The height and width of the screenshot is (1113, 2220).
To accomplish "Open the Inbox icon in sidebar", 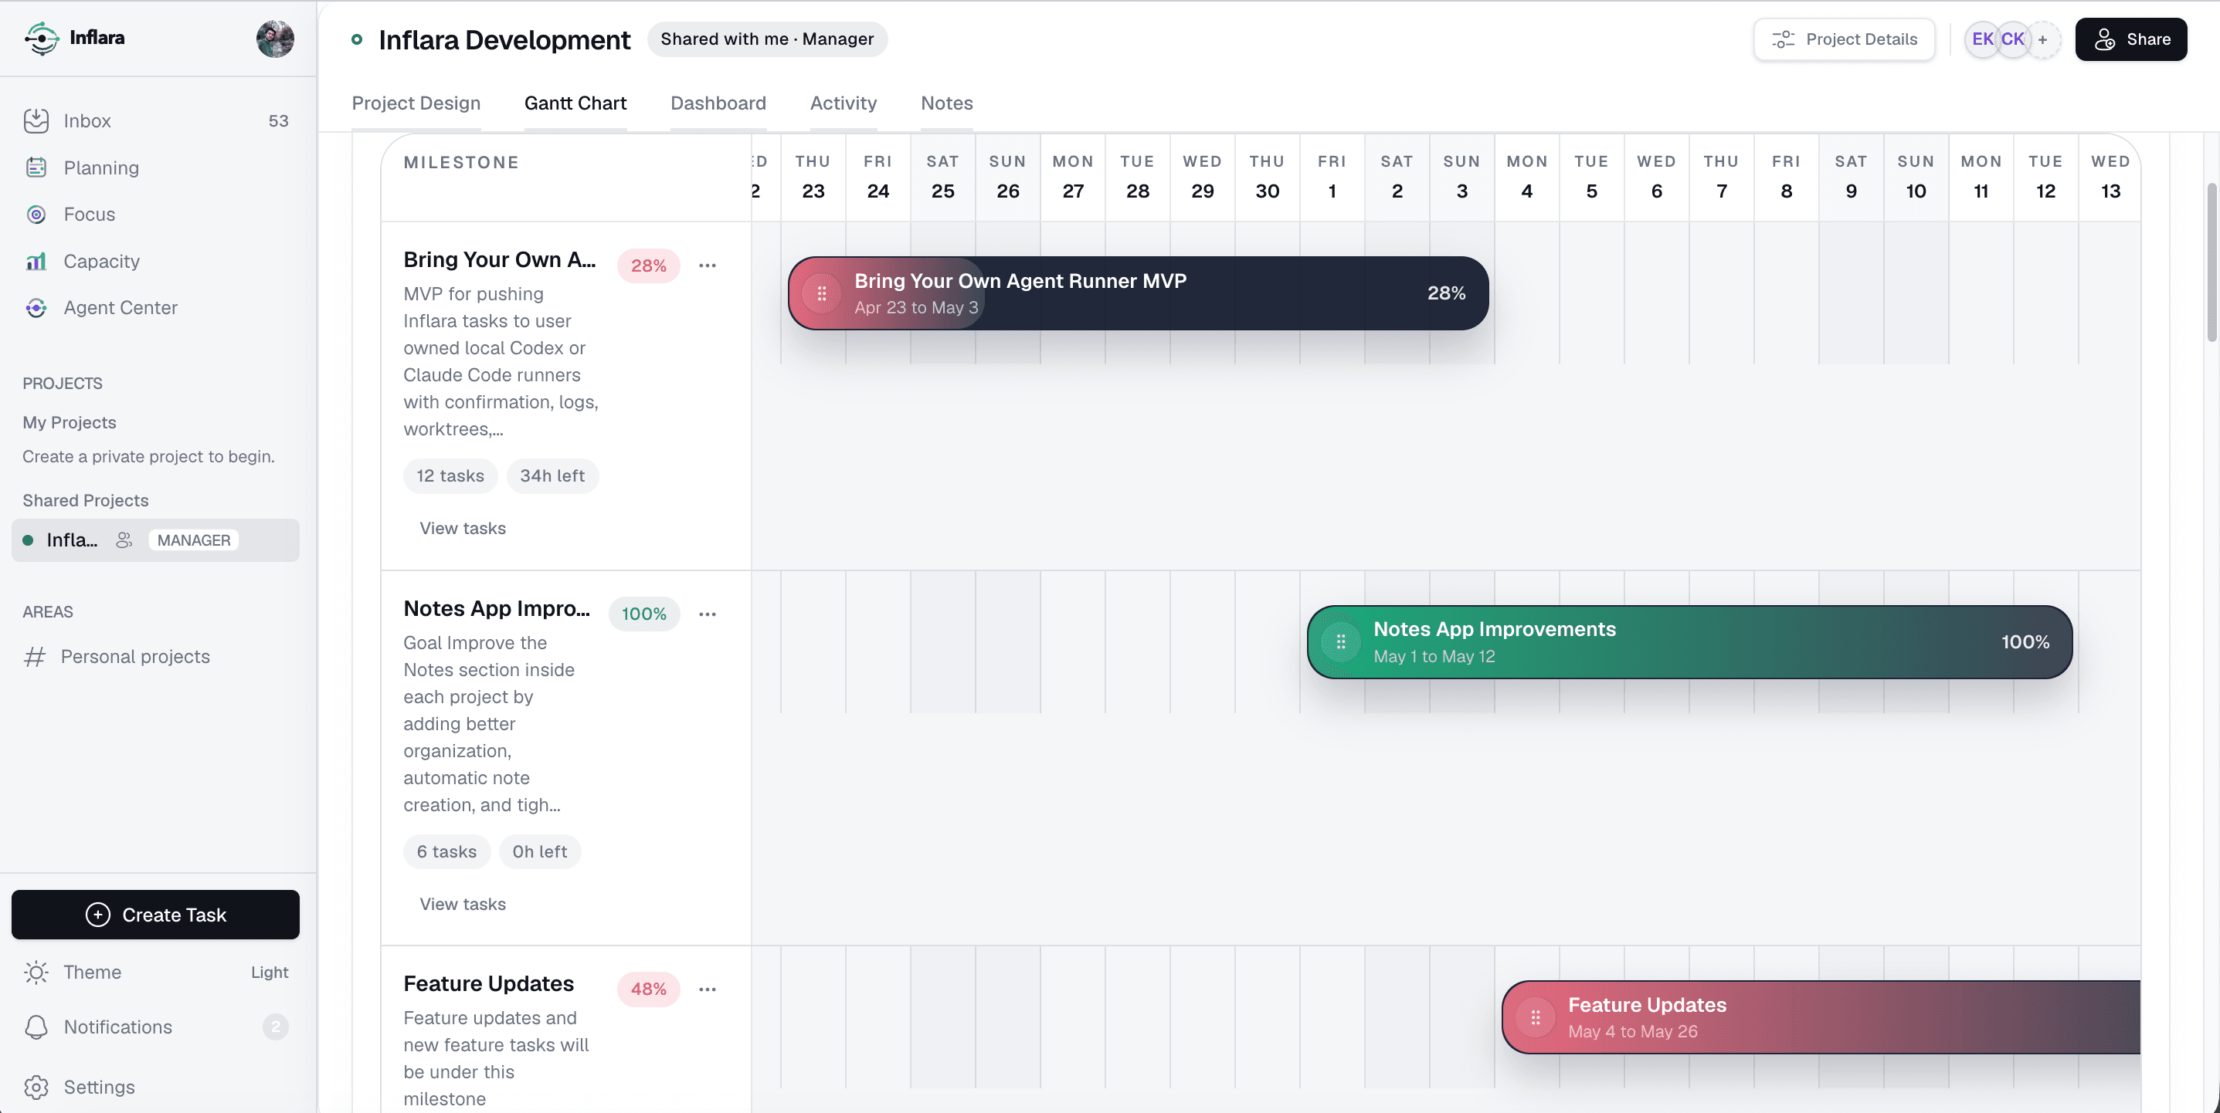I will [36, 120].
